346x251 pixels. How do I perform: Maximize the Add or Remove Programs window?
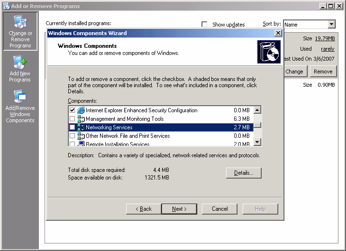click(x=330, y=6)
